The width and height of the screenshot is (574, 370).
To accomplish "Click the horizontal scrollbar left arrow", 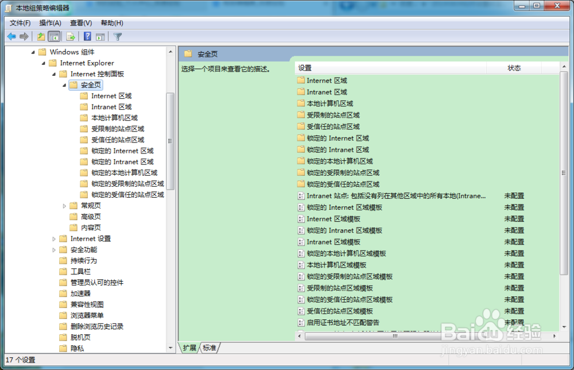I will (300, 336).
